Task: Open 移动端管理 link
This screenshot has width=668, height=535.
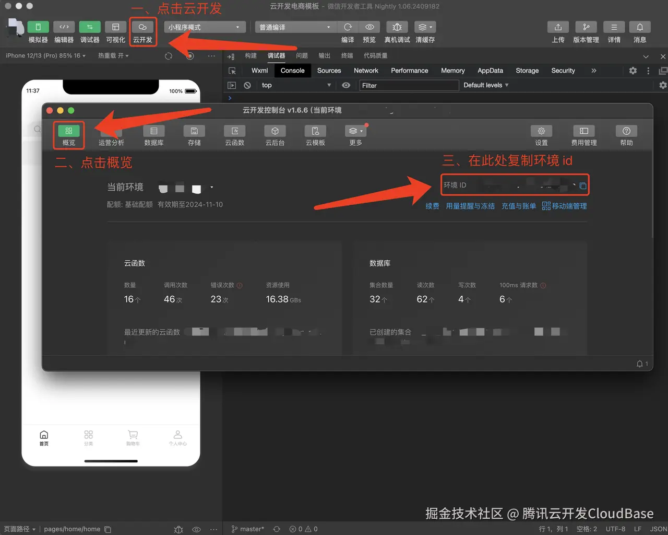Action: point(568,206)
